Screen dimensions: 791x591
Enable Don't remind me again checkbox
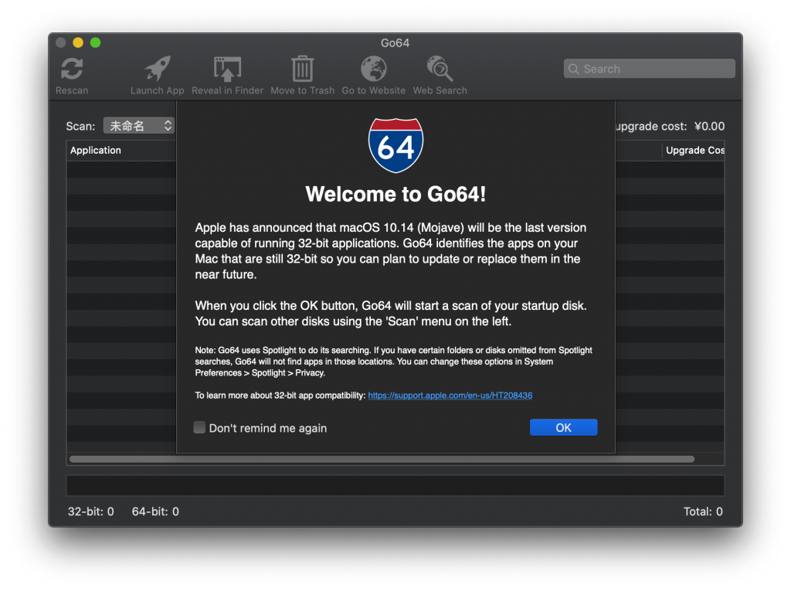(199, 427)
